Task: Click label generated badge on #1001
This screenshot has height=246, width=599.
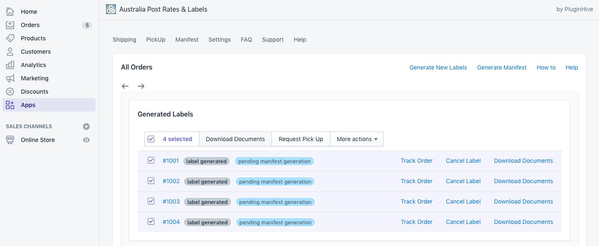Action: [x=206, y=161]
